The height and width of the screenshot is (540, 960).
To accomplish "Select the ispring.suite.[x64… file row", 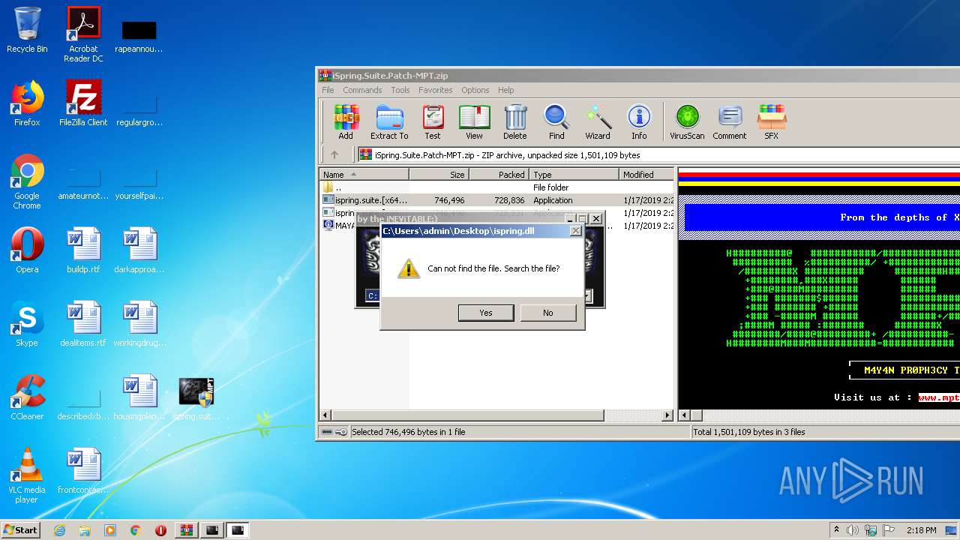I will (498, 200).
